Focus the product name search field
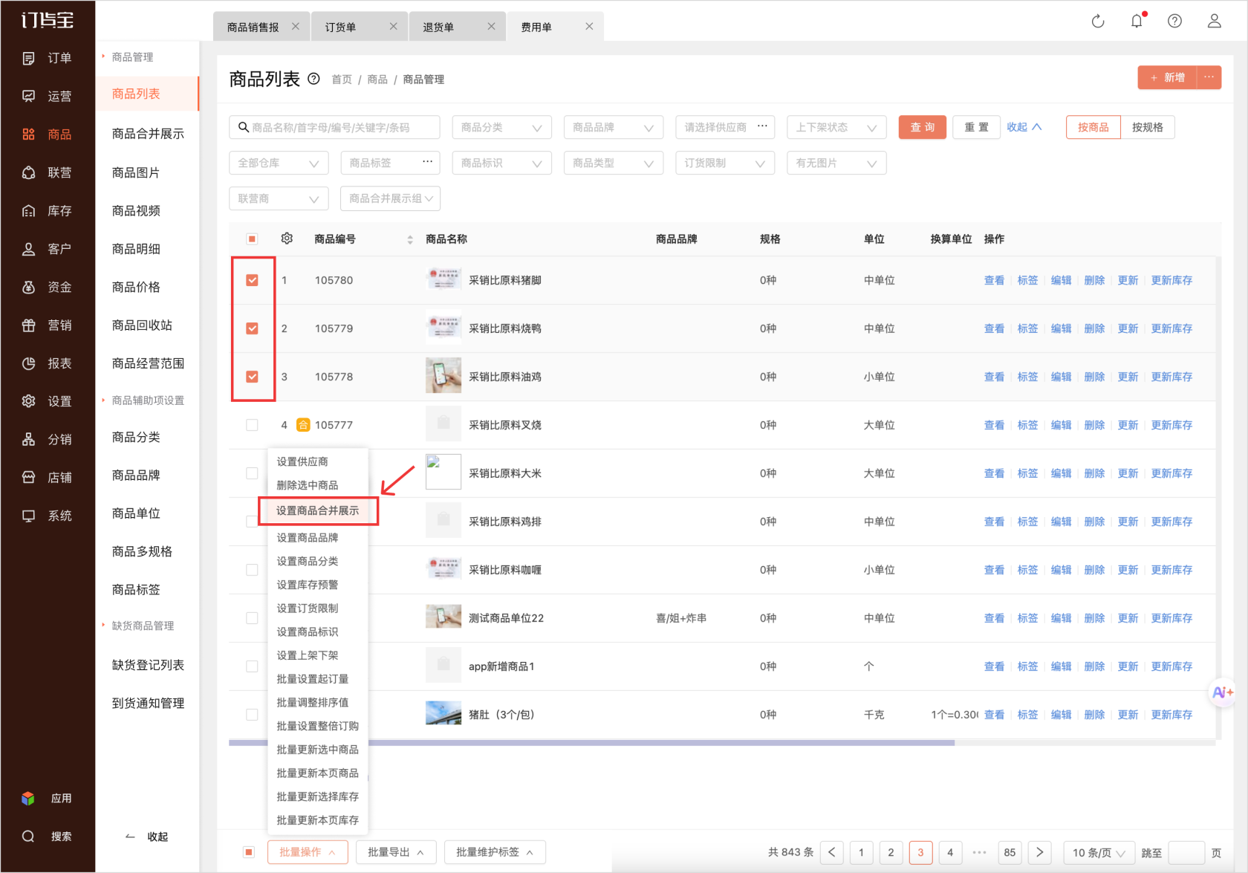Viewport: 1248px width, 873px height. pos(334,127)
